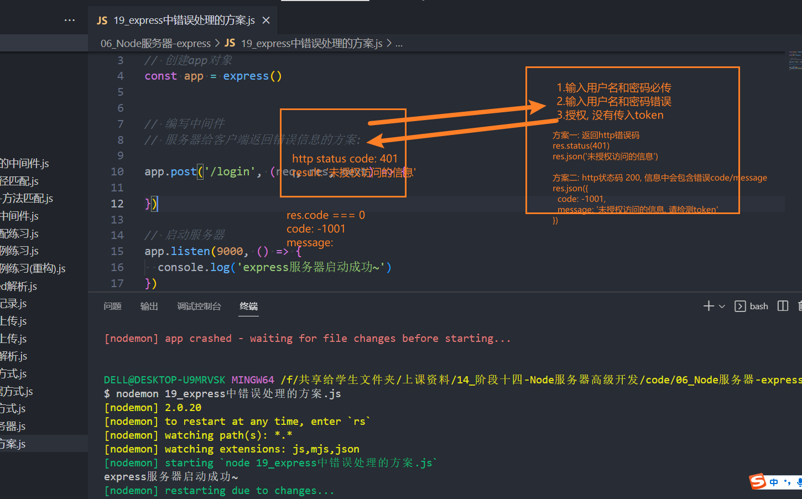Select the bash terminal shell icon
The width and height of the screenshot is (802, 499).
(740, 306)
